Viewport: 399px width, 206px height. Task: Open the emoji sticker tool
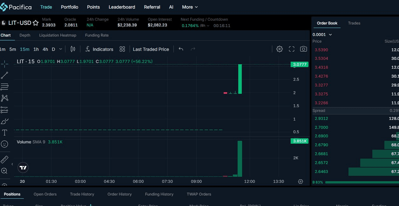[x=4, y=144]
